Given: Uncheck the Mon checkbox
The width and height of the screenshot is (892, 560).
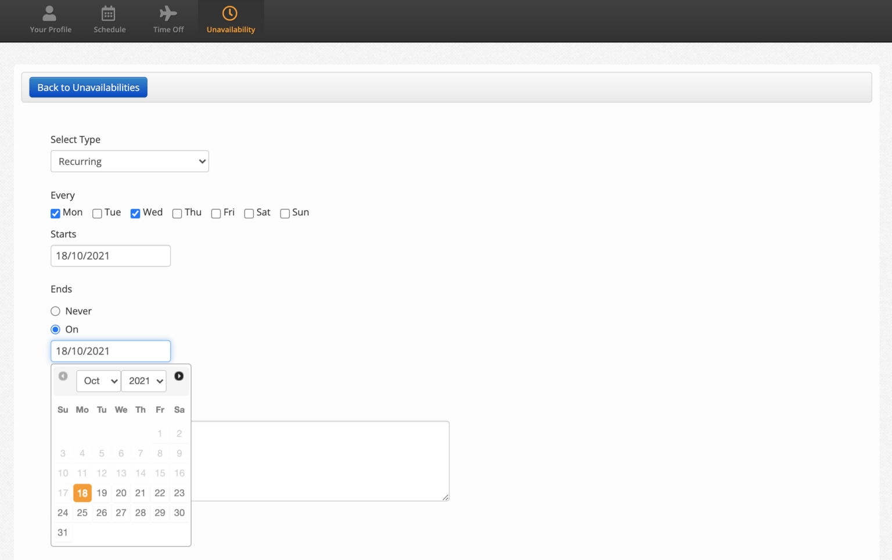Looking at the screenshot, I should point(55,214).
